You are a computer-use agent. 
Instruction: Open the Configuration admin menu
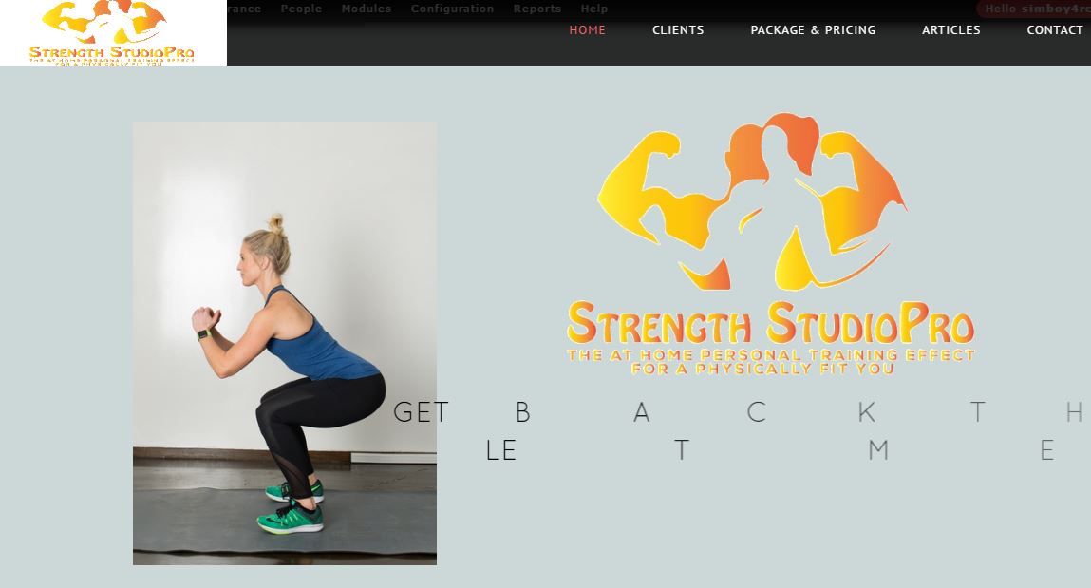(452, 9)
